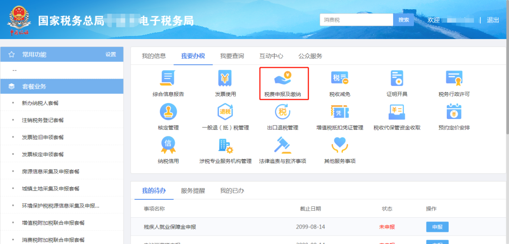Click 退出 to log out

click(493, 20)
